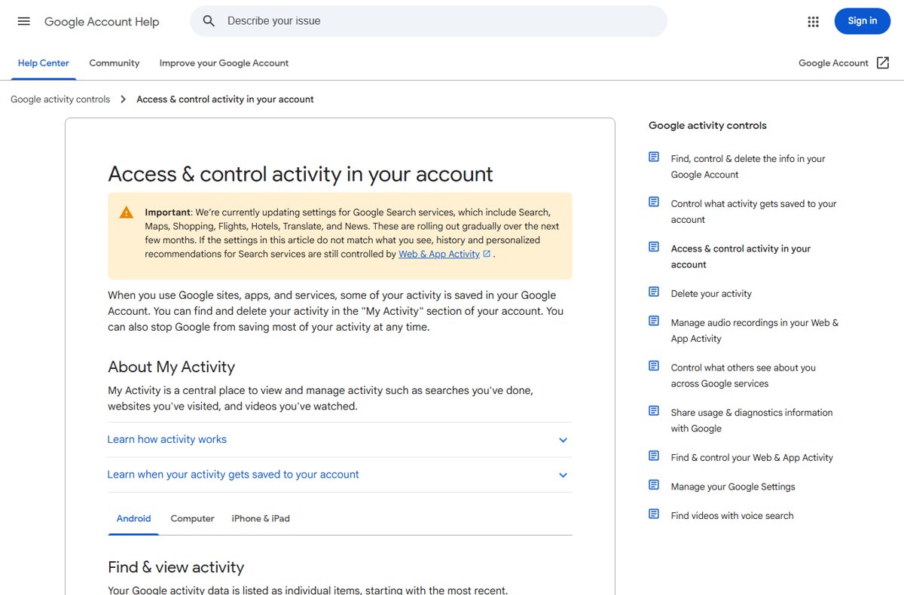
Task: Click article icon beside Access & control activity sidebar item
Action: click(654, 247)
